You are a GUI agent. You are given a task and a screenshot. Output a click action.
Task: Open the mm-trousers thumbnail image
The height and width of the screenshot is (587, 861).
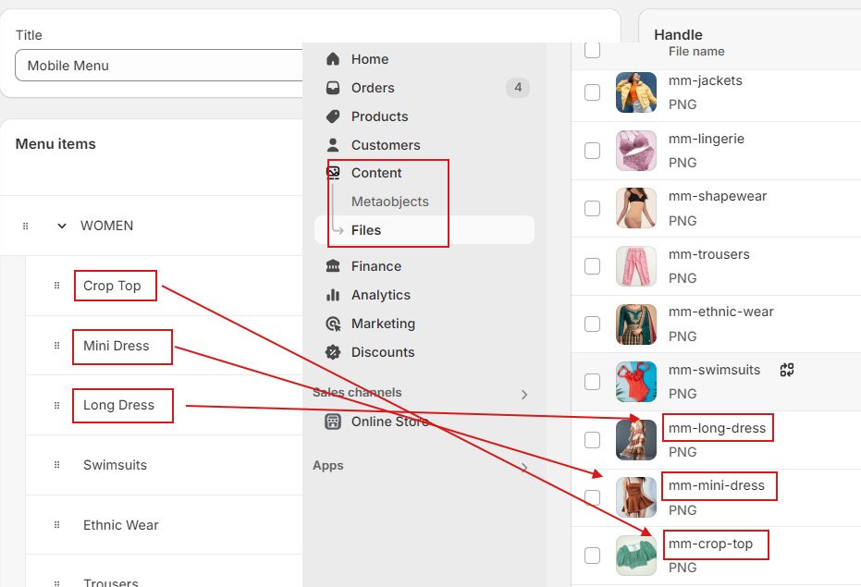coord(636,266)
